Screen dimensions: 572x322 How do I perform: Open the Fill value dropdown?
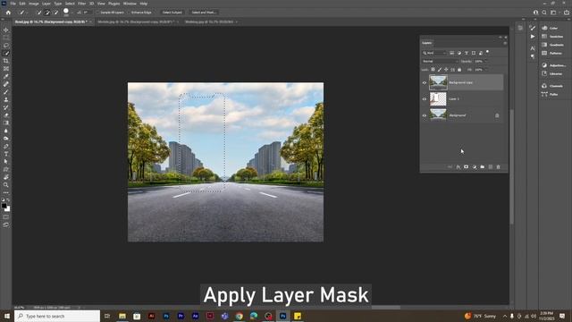click(486, 70)
